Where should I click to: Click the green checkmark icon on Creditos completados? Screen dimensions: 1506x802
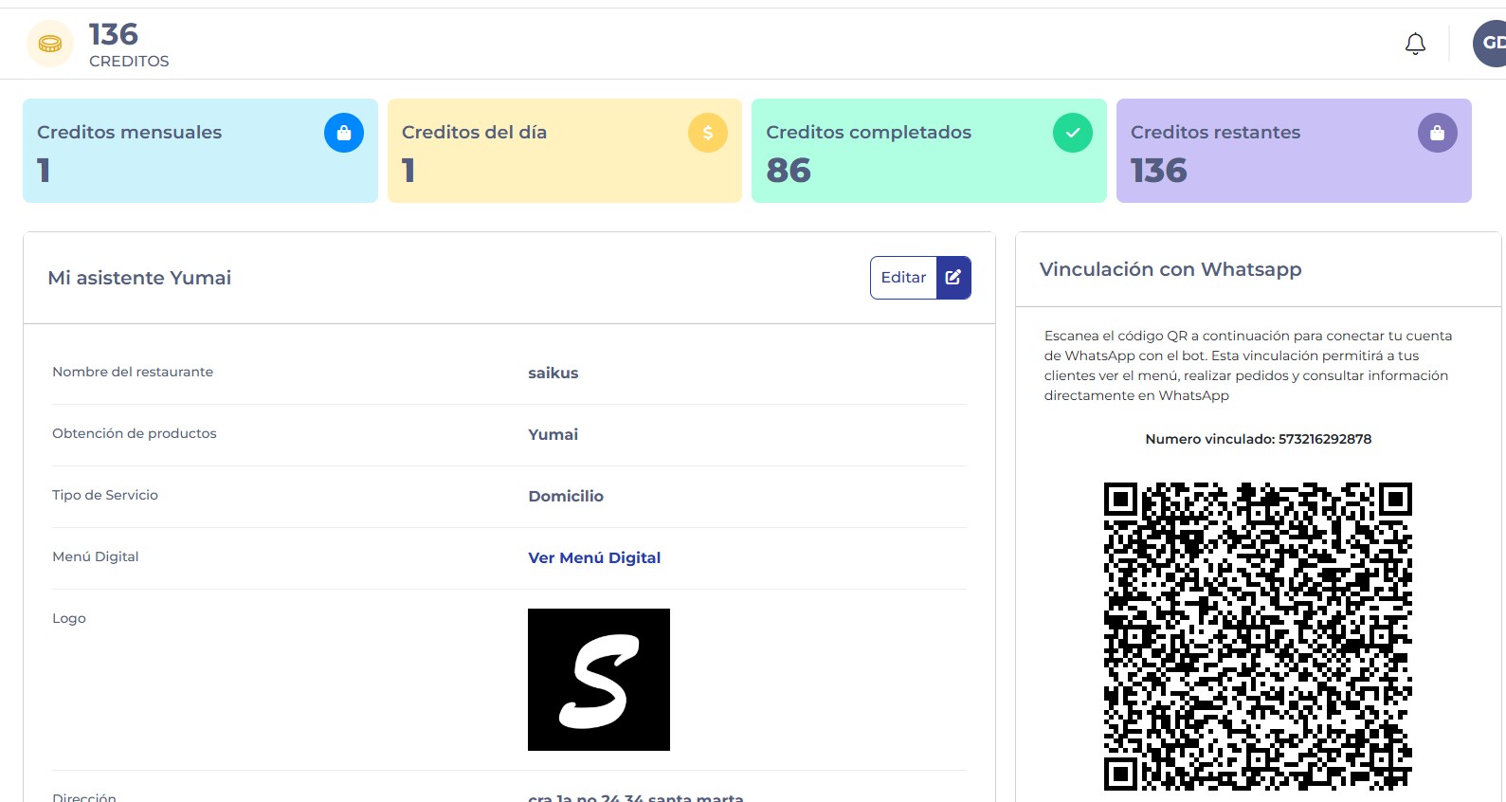click(1073, 133)
